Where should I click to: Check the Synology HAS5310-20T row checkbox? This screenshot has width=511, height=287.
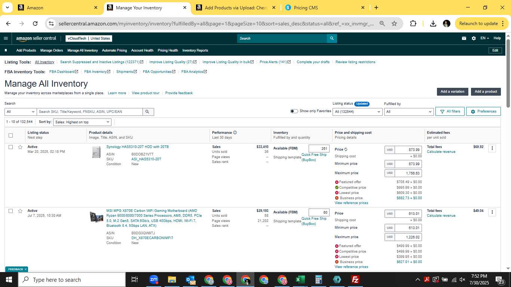point(10,147)
